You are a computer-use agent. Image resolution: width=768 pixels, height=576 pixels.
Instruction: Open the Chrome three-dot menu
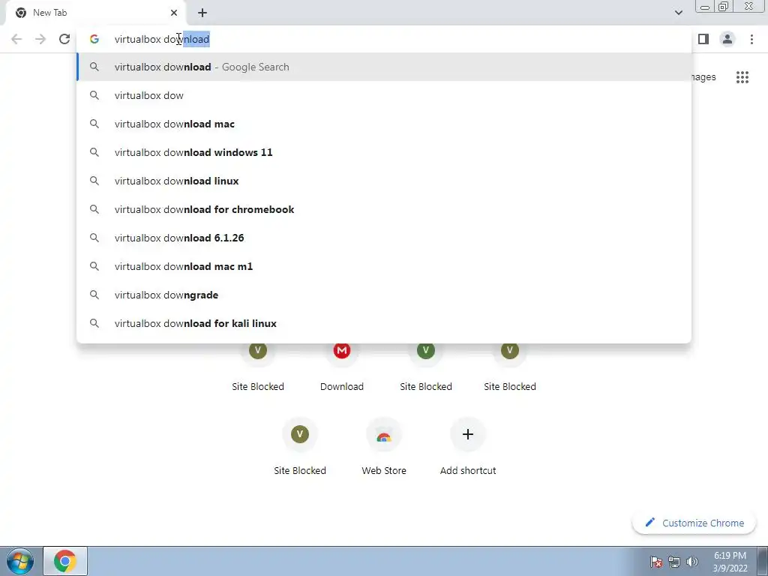[x=751, y=39]
